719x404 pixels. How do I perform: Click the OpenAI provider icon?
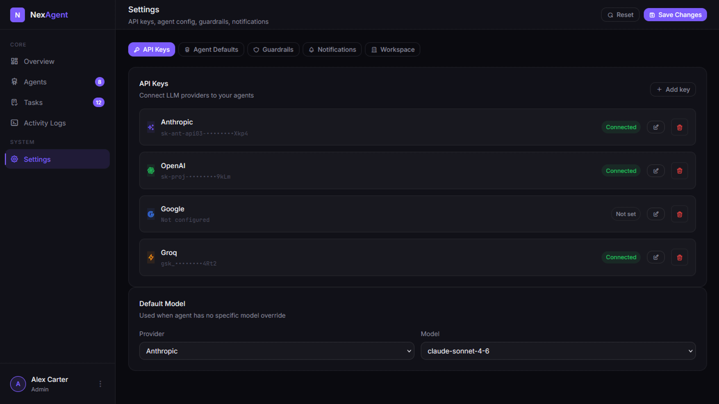(151, 171)
